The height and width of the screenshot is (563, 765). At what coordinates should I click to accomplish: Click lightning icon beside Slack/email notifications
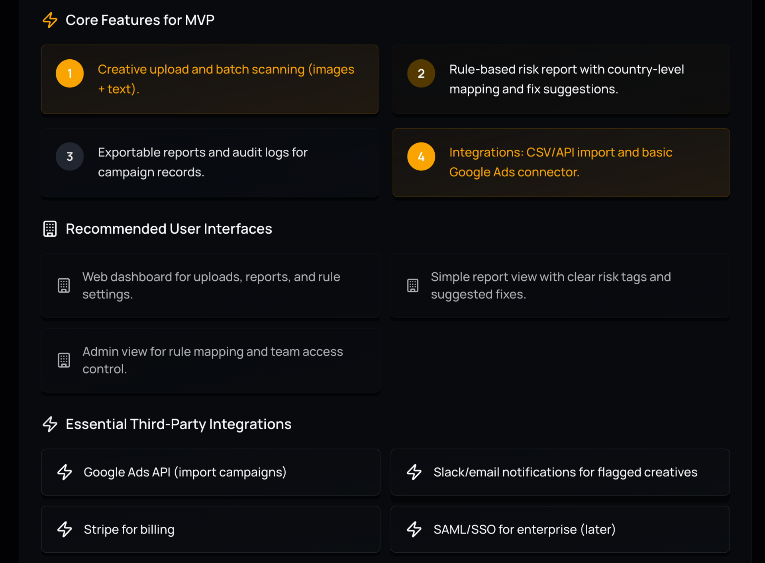point(414,472)
